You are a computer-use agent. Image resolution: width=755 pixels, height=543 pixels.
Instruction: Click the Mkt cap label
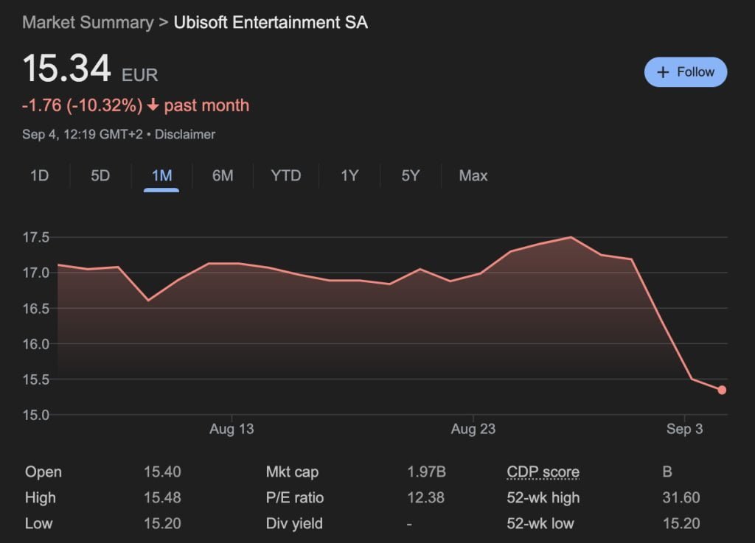292,472
